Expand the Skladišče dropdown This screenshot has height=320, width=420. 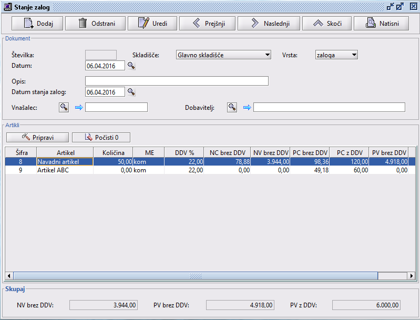268,55
